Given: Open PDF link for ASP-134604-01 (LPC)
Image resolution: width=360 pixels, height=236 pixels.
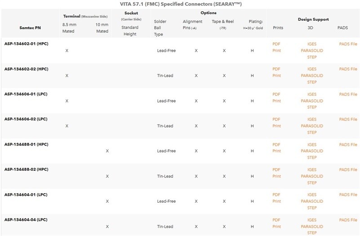Looking at the screenshot, I should tap(276, 195).
